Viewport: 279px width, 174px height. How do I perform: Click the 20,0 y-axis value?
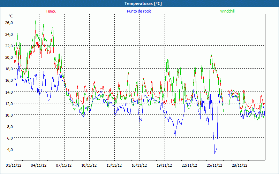tap(9, 57)
